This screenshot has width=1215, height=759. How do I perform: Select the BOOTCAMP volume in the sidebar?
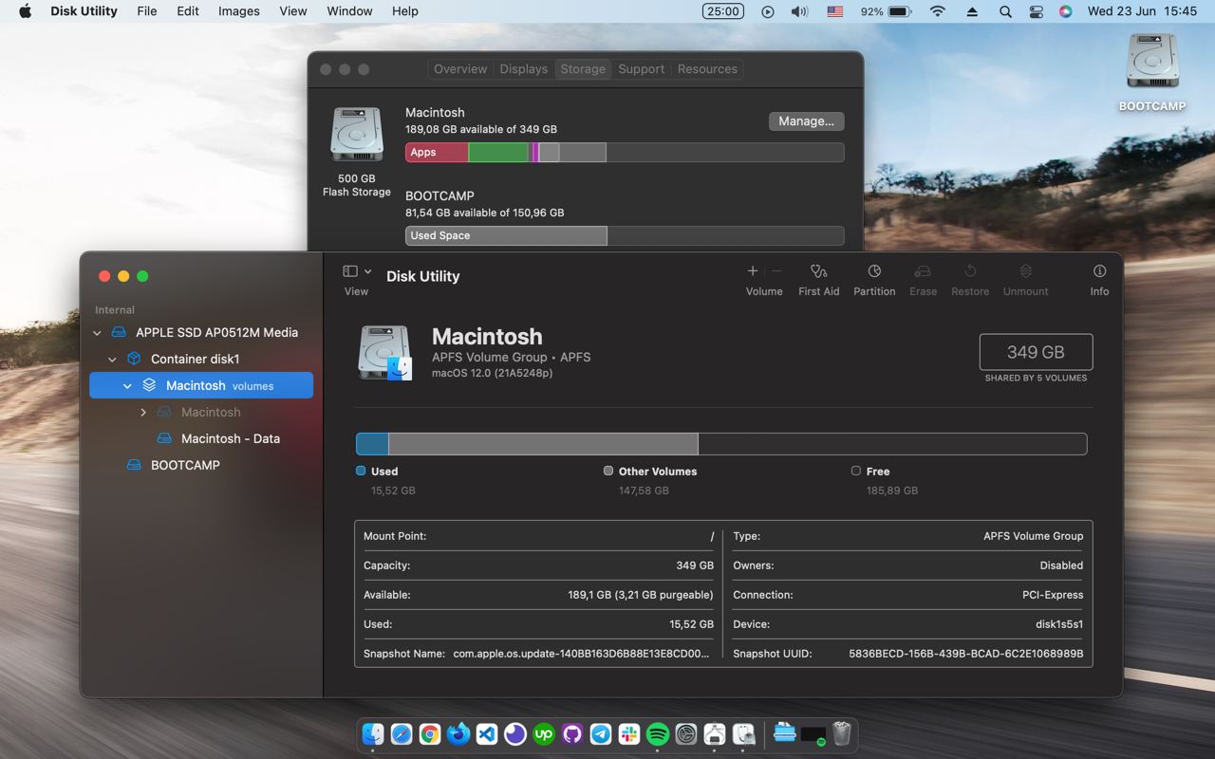[201, 466]
